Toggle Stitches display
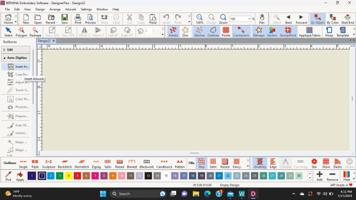Image resolution: width=356 pixels, height=200 pixels. pyautogui.click(x=199, y=32)
